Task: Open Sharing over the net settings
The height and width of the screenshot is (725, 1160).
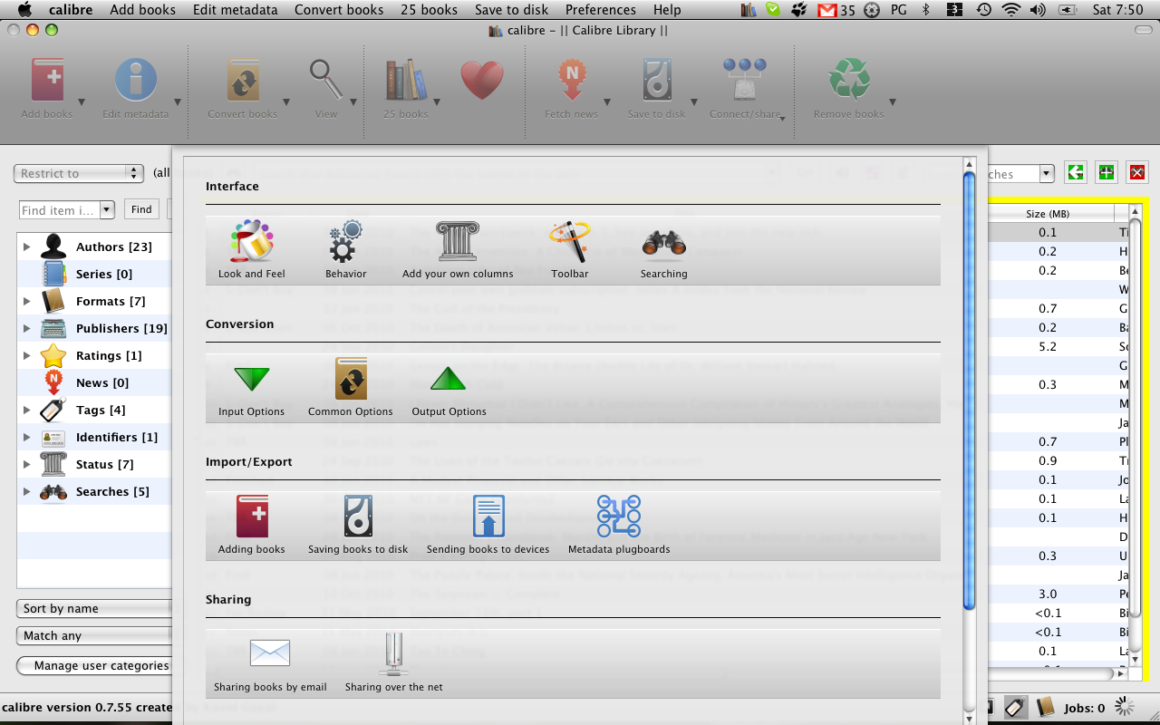Action: pyautogui.click(x=394, y=662)
